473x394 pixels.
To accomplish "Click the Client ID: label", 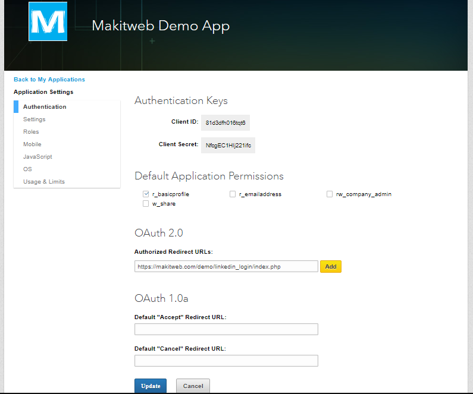I will (x=185, y=122).
